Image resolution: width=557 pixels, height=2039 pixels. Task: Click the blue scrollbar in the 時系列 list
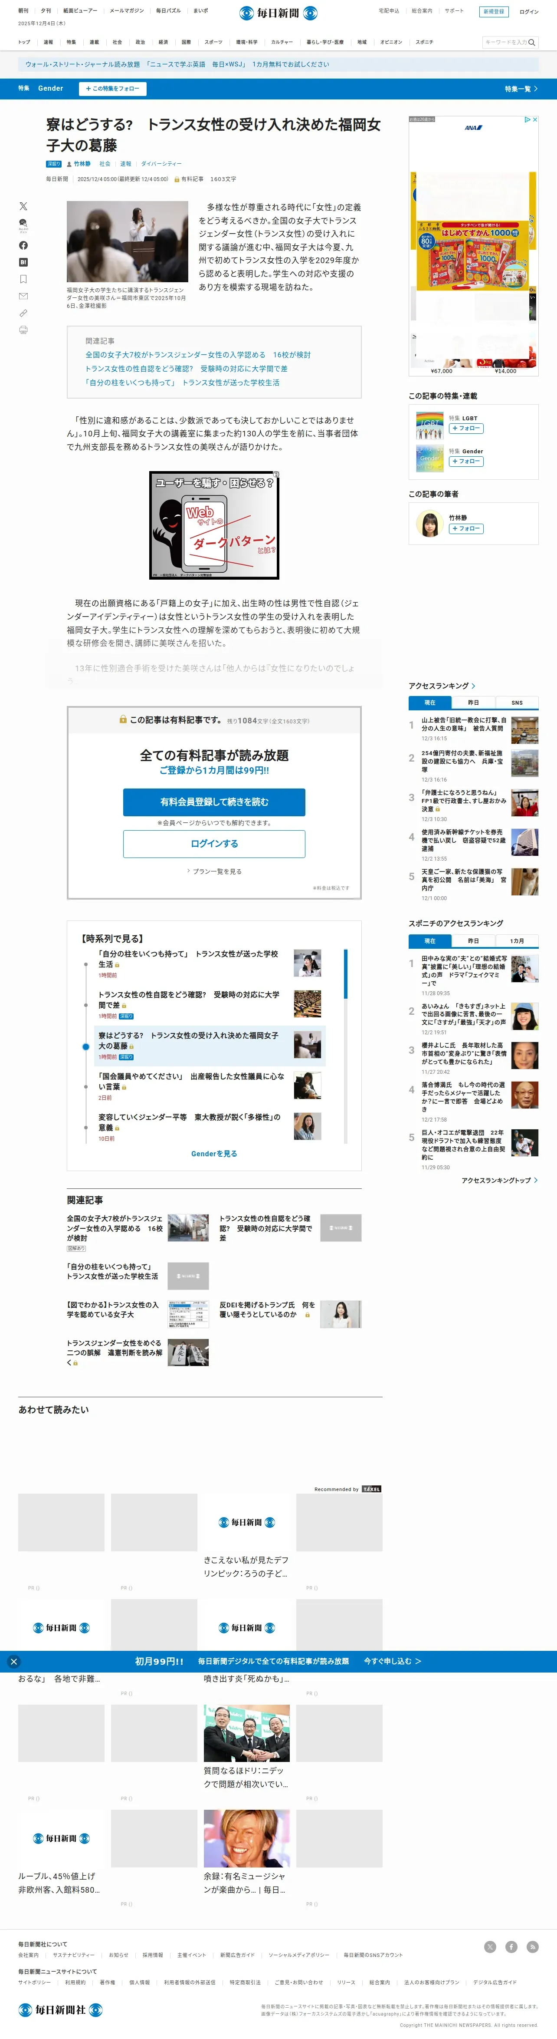[x=346, y=974]
